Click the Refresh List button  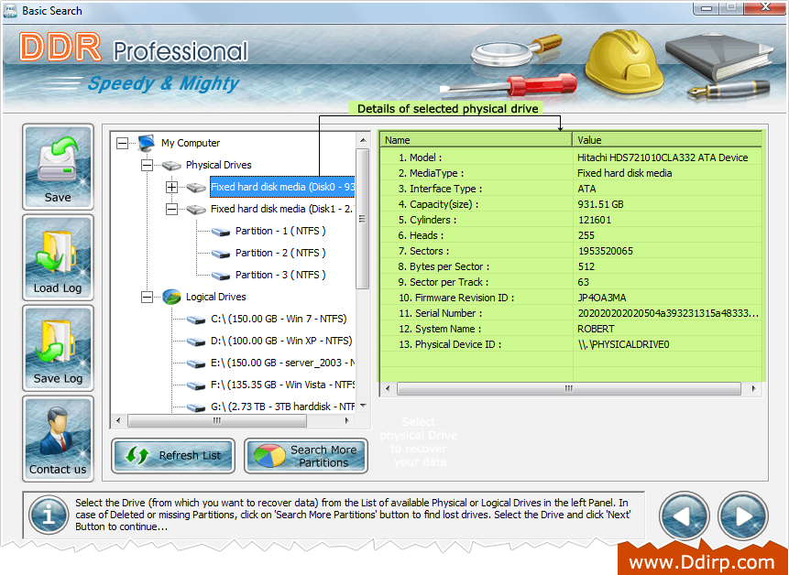coord(173,456)
